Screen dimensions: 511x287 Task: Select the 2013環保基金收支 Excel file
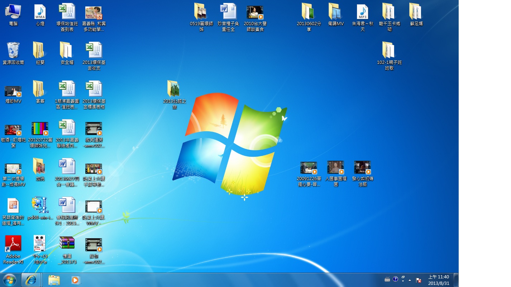(x=94, y=56)
